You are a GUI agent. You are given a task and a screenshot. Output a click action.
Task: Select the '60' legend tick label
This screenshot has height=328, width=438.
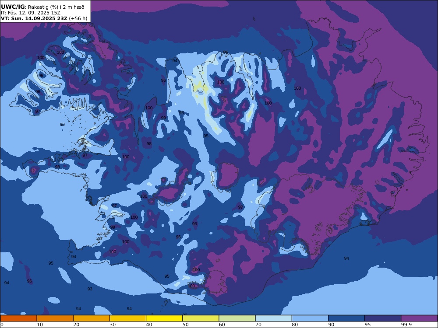[222, 325]
